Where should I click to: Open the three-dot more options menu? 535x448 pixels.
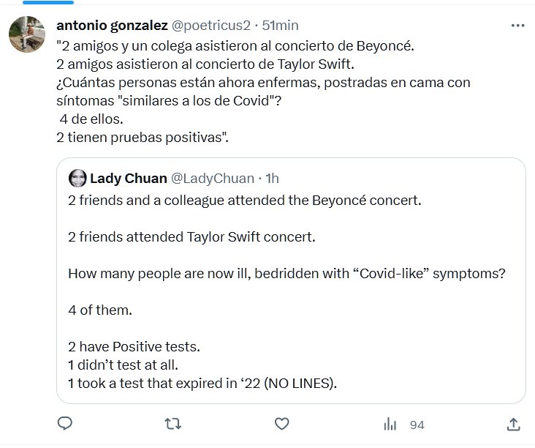pyautogui.click(x=517, y=25)
